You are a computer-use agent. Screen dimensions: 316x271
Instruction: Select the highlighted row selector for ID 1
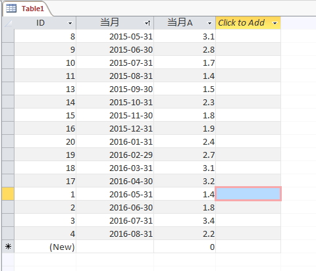8,194
